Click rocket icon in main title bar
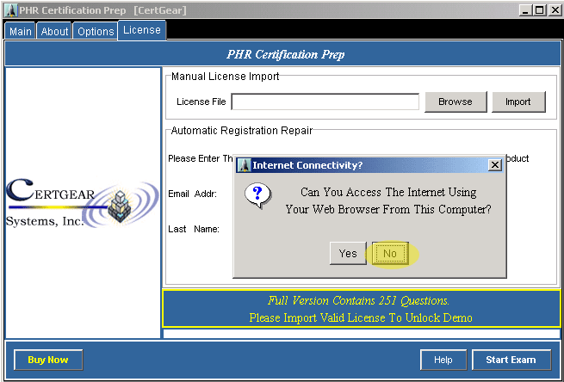Viewport: 564px width, 382px height. tap(11, 10)
